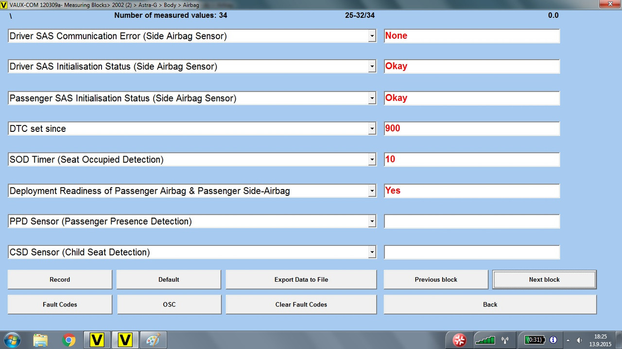The height and width of the screenshot is (349, 622).
Task: Expand DTC set since dropdown
Action: pyautogui.click(x=372, y=129)
